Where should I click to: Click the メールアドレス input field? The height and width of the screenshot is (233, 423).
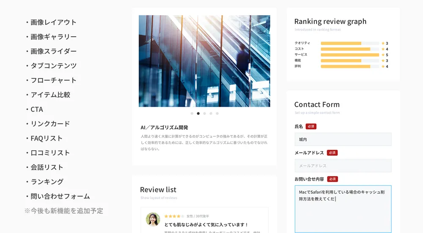tap(343, 166)
